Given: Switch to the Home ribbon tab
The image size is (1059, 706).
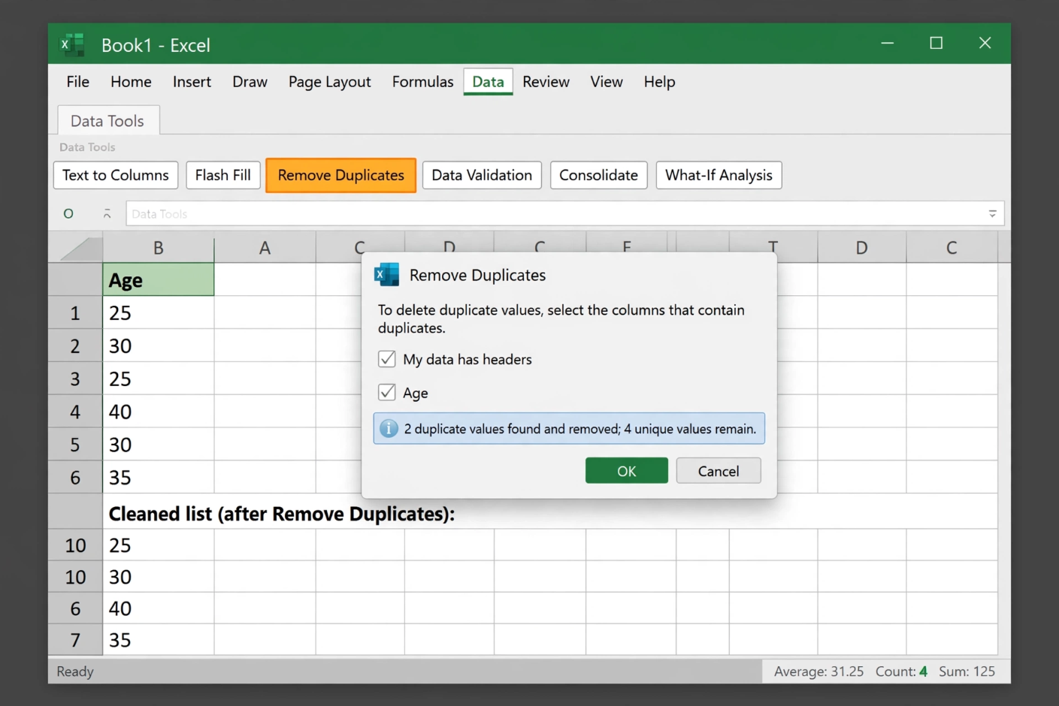Looking at the screenshot, I should [131, 82].
